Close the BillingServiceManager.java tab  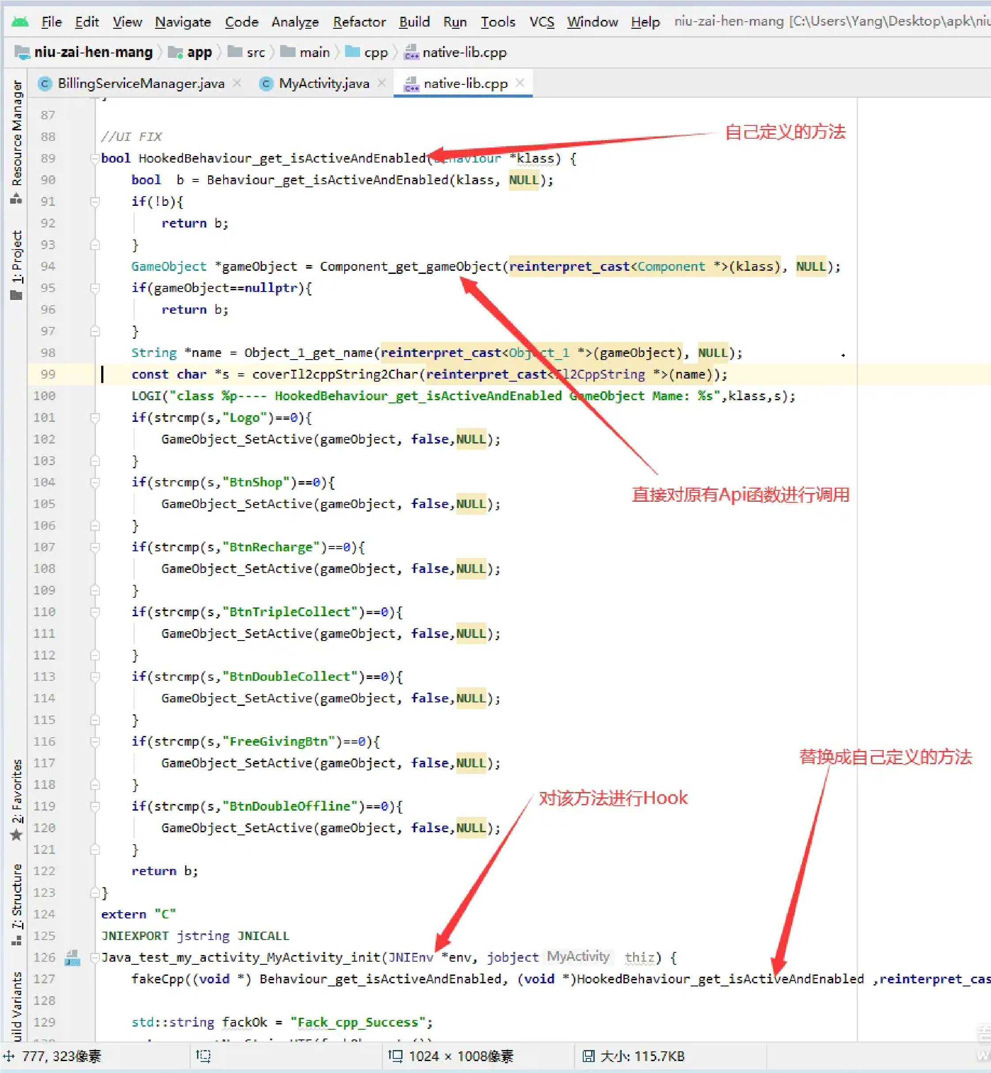(x=237, y=83)
